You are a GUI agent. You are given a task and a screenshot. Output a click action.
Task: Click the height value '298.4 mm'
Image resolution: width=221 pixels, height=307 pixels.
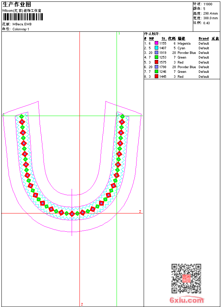pyautogui.click(x=210, y=14)
